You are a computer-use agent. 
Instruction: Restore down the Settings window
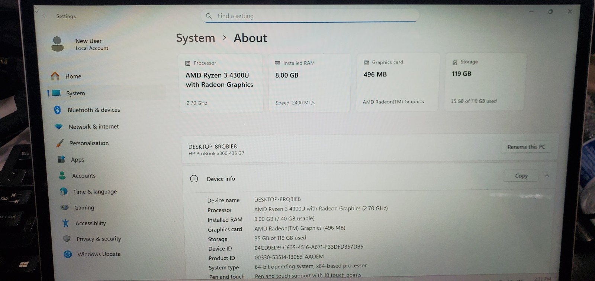click(551, 12)
